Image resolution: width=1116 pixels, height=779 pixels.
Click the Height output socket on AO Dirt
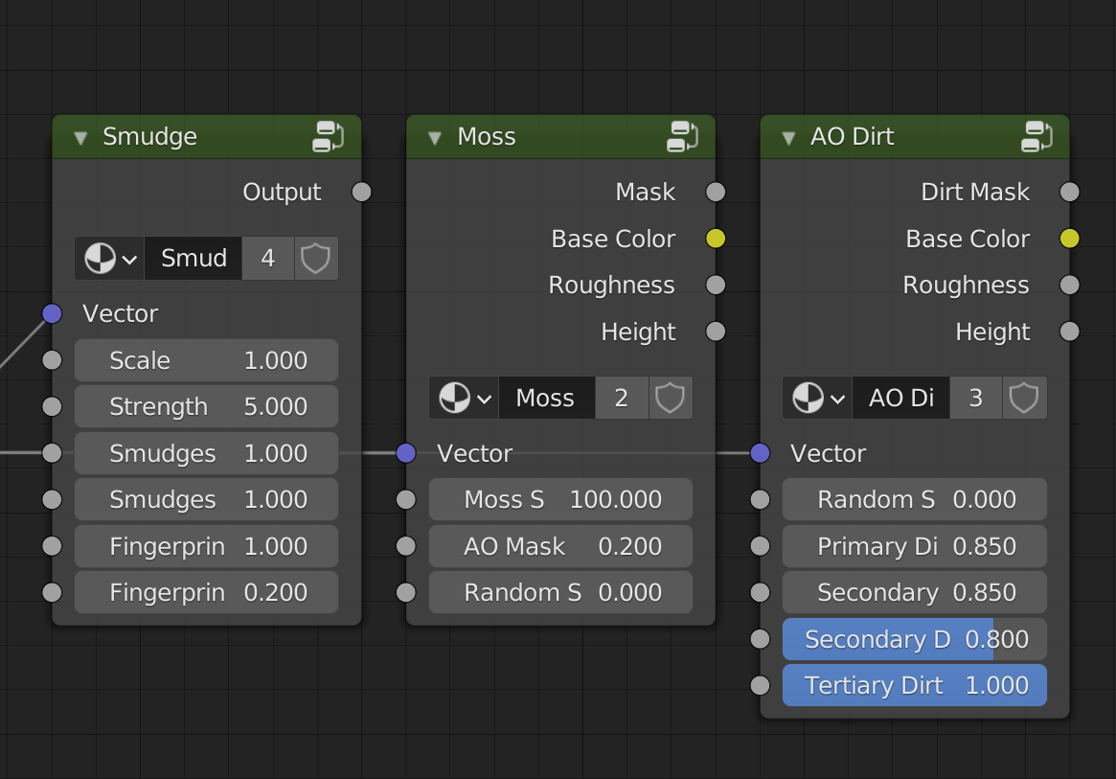[1069, 332]
